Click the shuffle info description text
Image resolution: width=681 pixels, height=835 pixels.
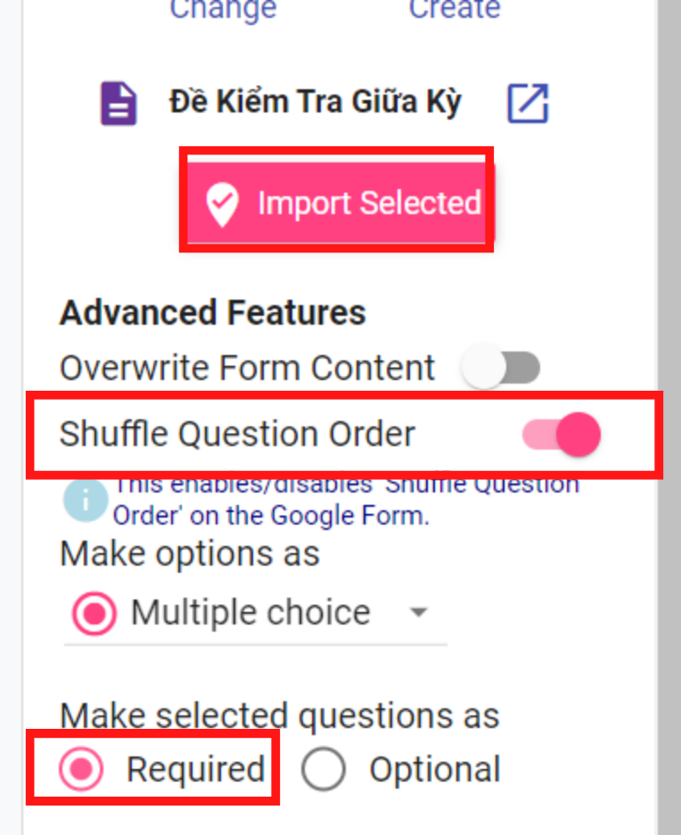(x=346, y=500)
